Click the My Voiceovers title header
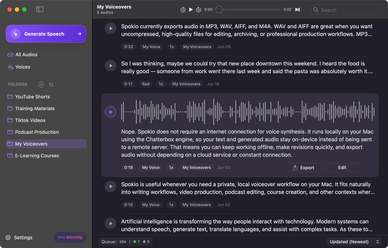The height and width of the screenshot is (248, 388). pos(114,7)
